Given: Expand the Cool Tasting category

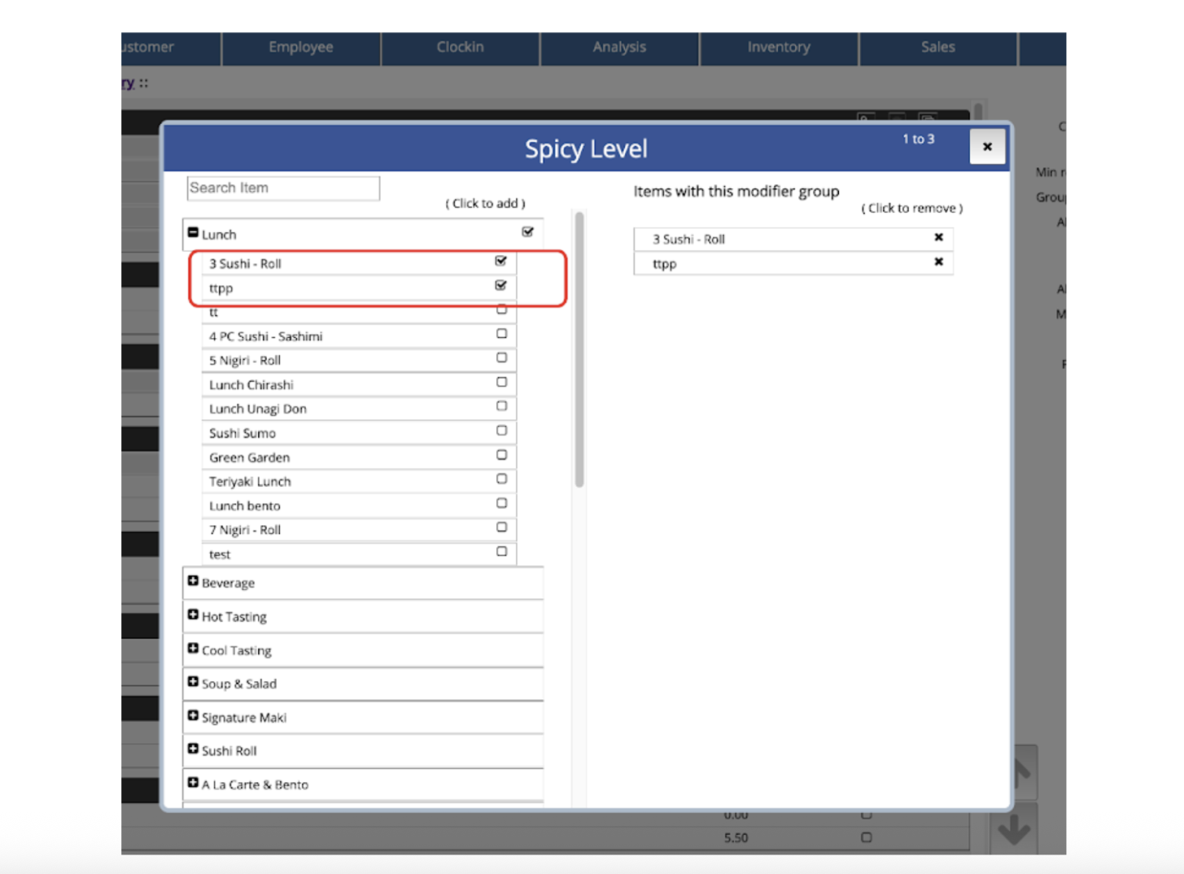Looking at the screenshot, I should [x=193, y=648].
